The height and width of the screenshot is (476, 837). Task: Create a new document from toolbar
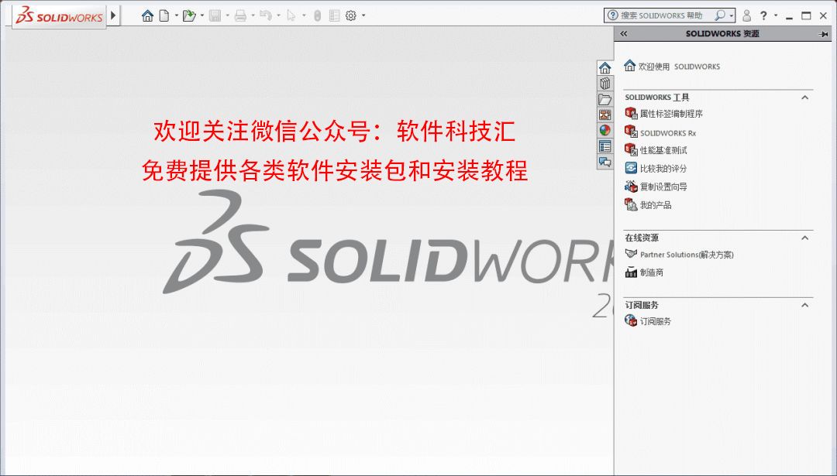(x=164, y=15)
